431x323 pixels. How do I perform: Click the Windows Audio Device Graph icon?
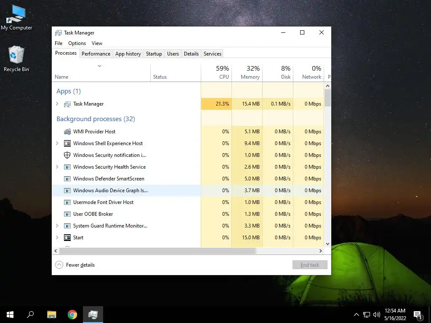point(67,191)
